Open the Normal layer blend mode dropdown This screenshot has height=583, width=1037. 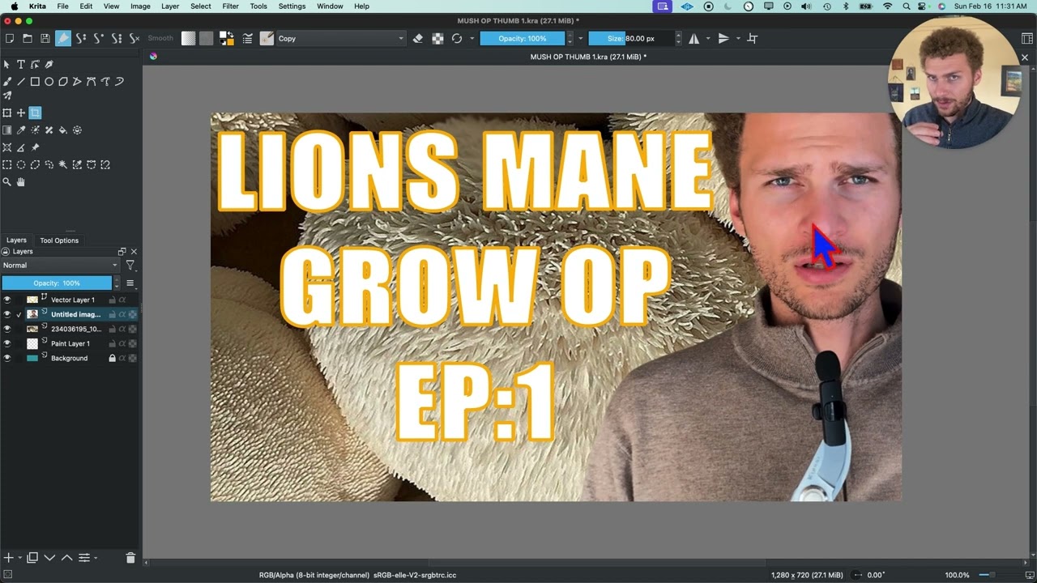click(x=60, y=266)
